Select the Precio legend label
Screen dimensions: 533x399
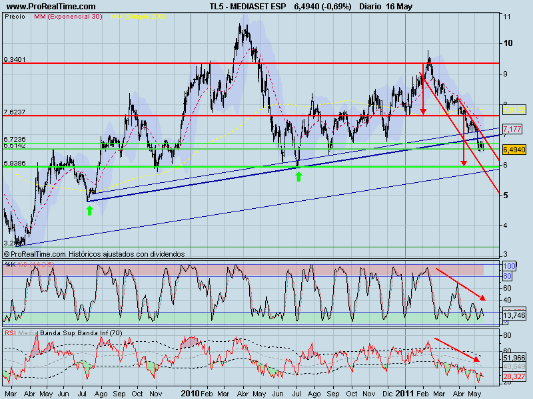point(15,16)
